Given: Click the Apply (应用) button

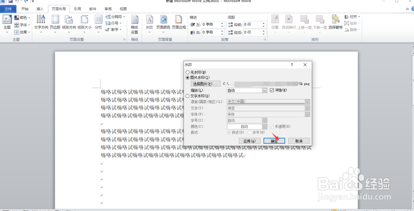Looking at the screenshot, I should point(250,141).
